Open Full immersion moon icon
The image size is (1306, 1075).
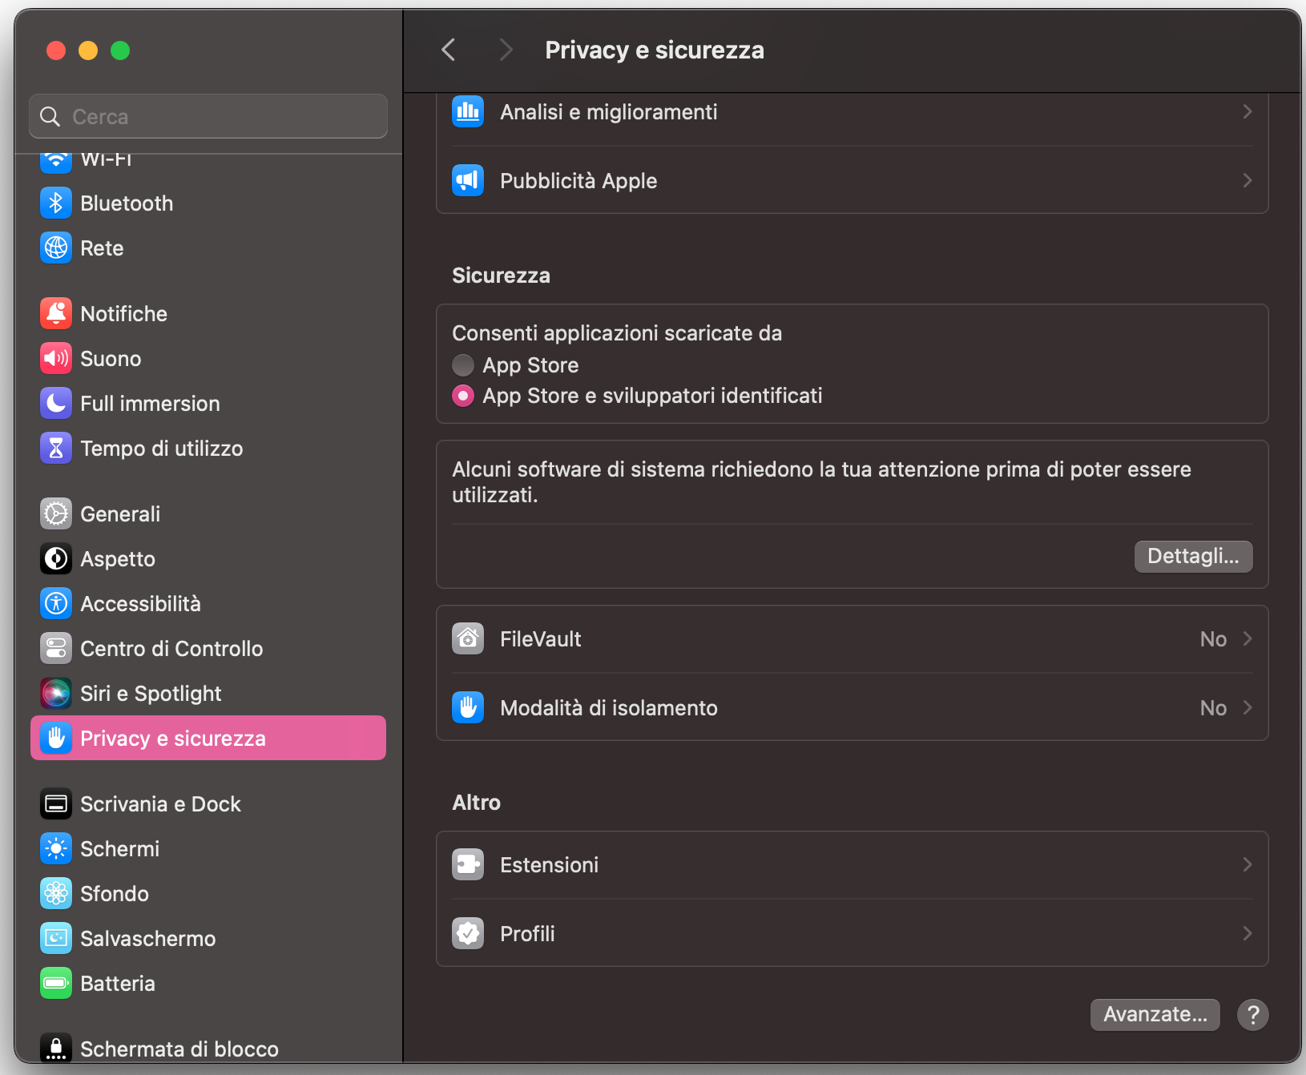pyautogui.click(x=55, y=403)
